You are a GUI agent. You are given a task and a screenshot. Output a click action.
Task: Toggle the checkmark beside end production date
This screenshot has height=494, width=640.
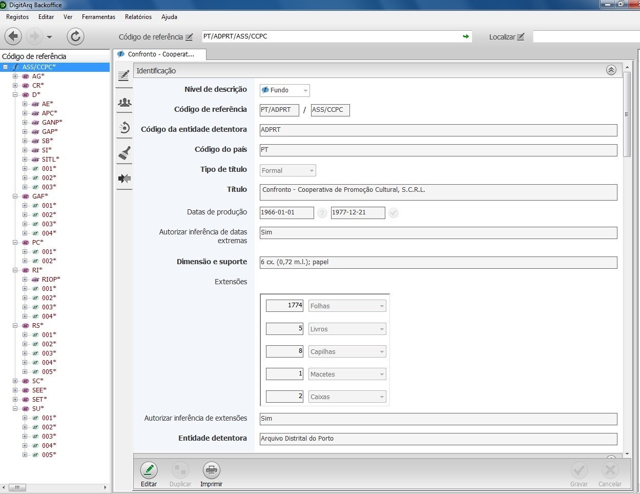(x=393, y=213)
